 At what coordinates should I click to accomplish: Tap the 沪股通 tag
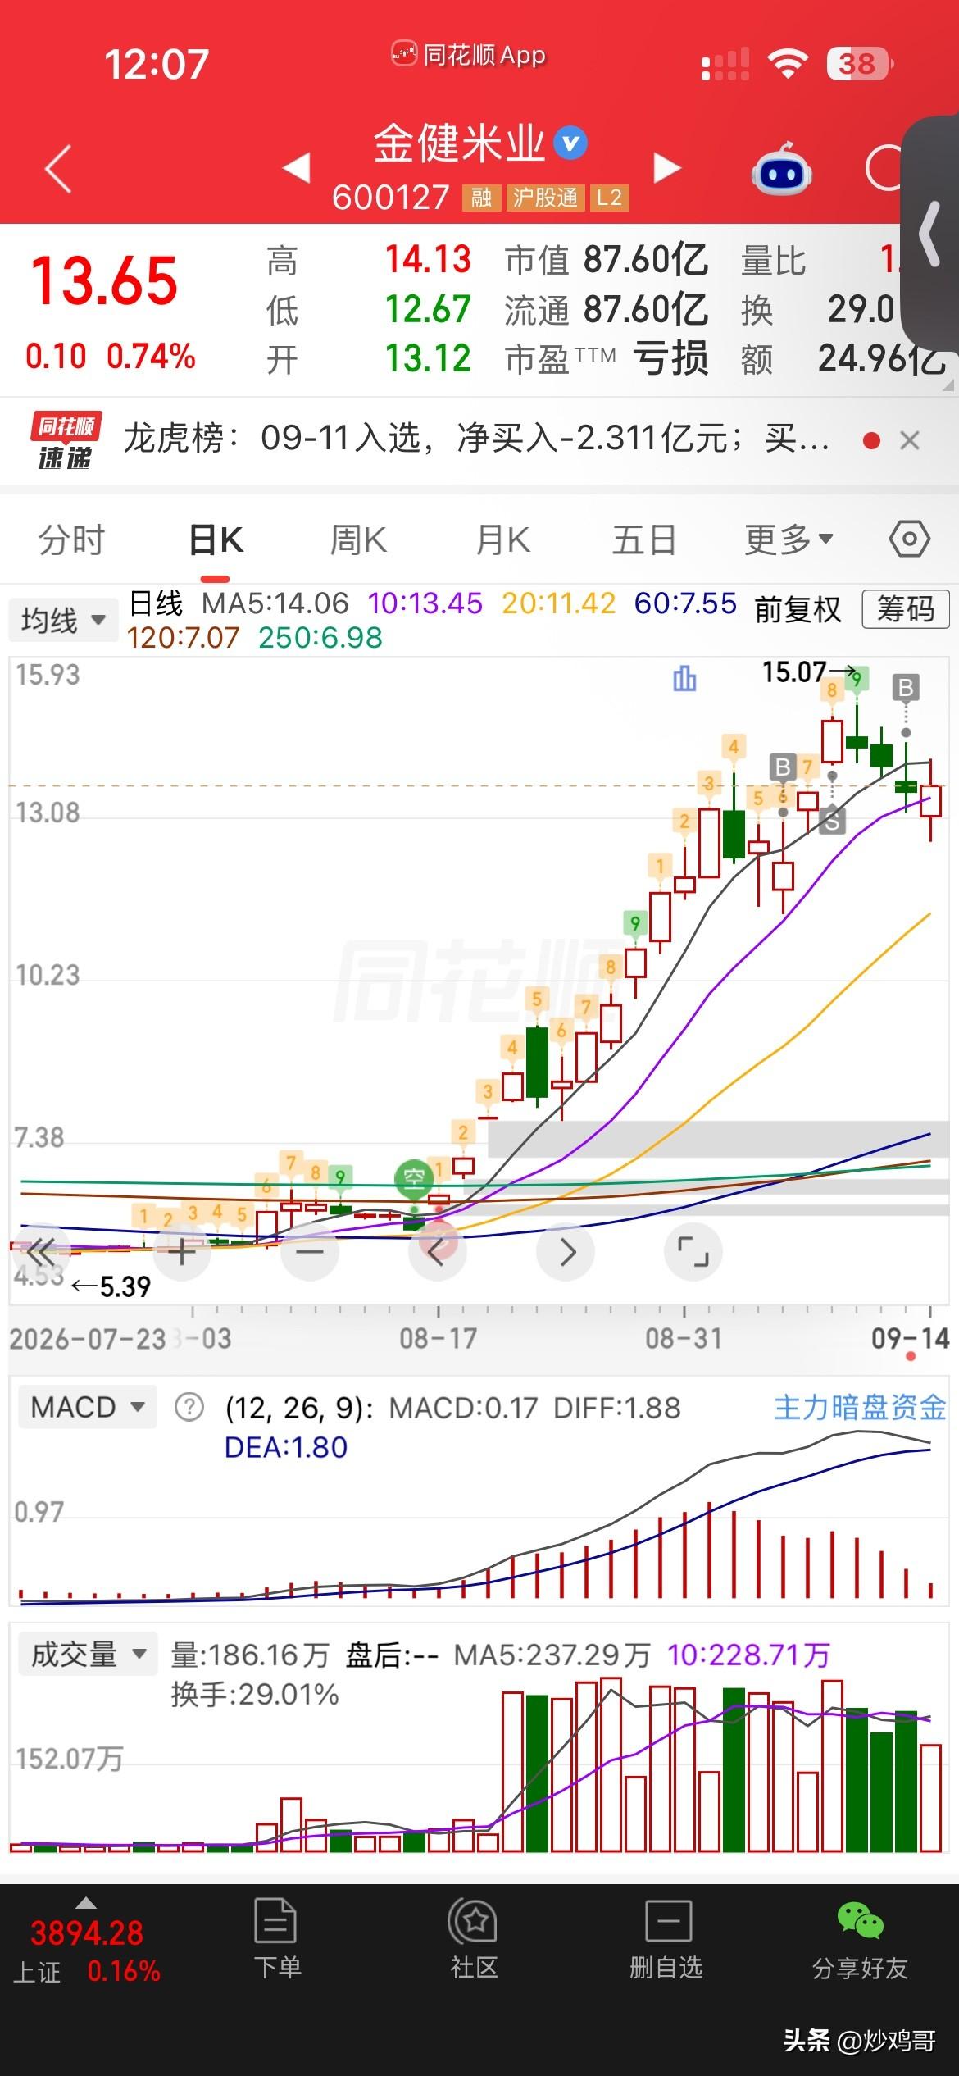(x=545, y=198)
